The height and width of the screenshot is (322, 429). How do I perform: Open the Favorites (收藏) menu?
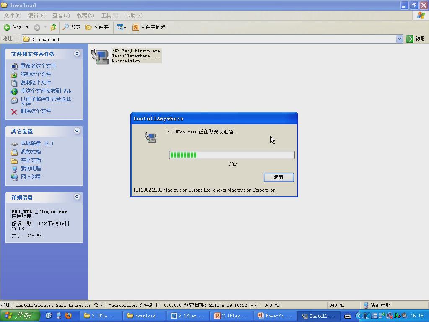pos(85,16)
